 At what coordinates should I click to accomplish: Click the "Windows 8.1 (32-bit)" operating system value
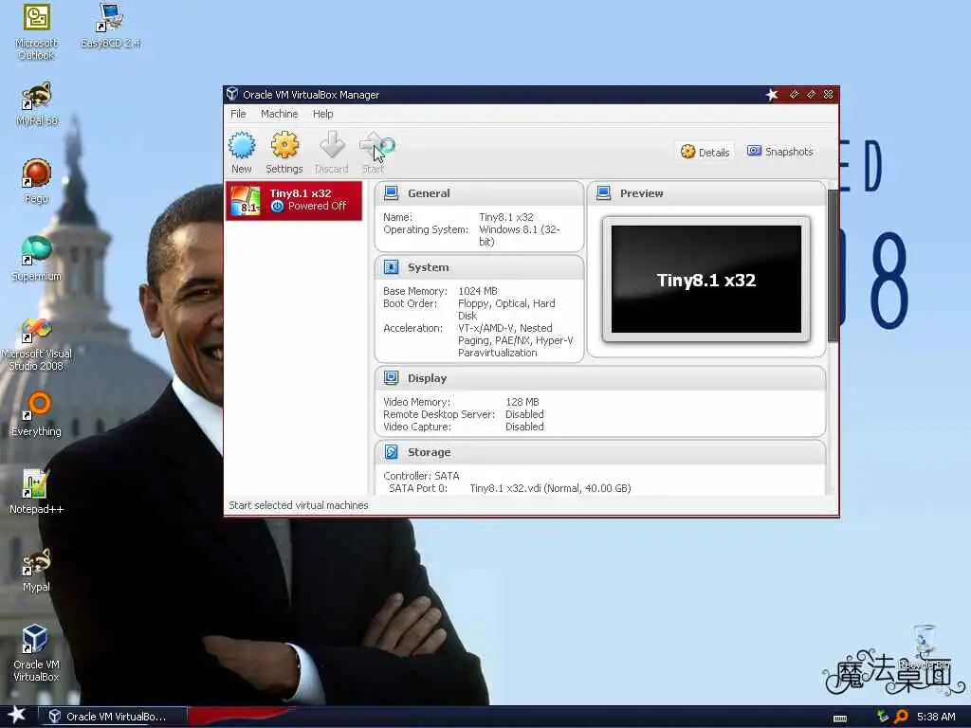click(x=519, y=235)
